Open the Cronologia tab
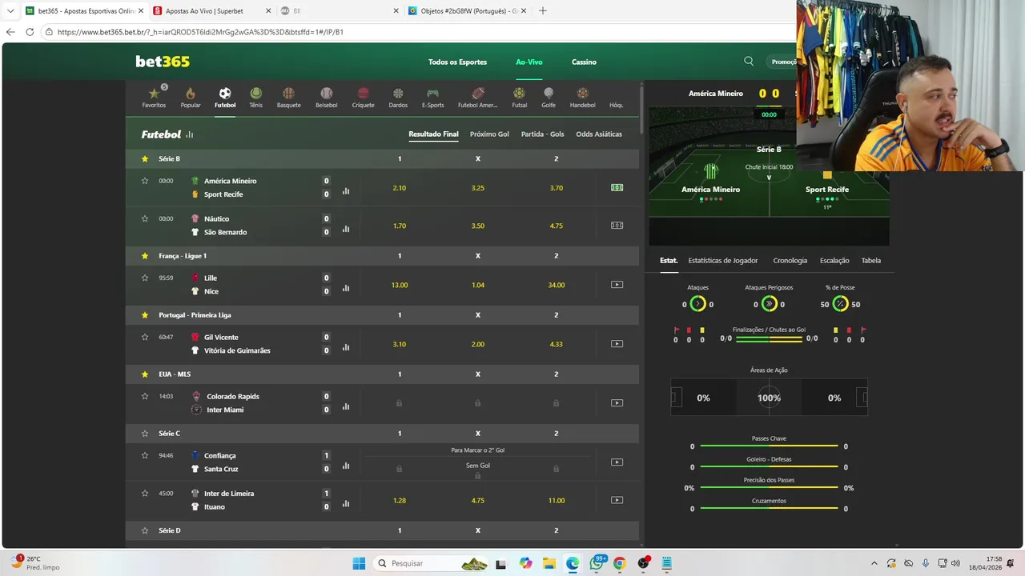Image resolution: width=1025 pixels, height=576 pixels. point(790,261)
